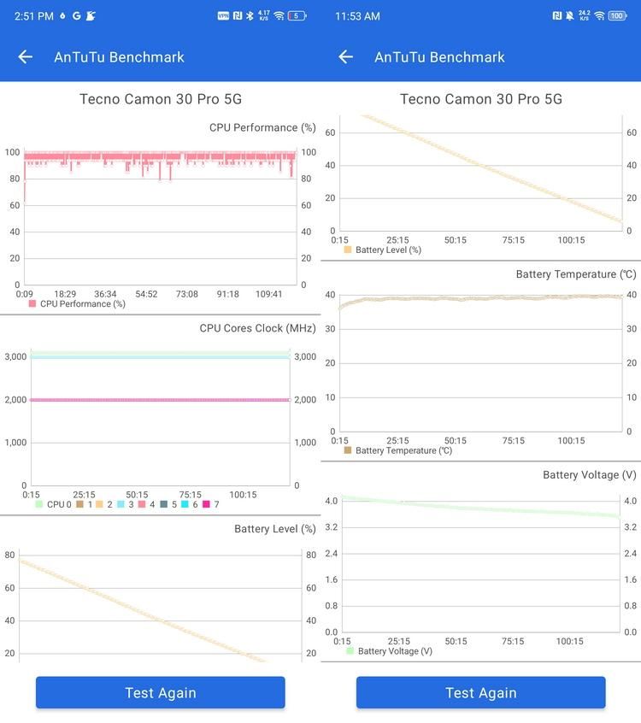Tap the Battery Voltage (V) legend swatch
641x723 pixels.
[x=350, y=651]
